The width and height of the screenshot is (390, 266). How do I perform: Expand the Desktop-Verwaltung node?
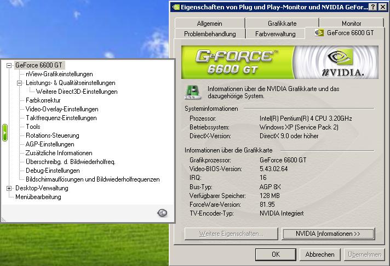pyautogui.click(x=9, y=188)
